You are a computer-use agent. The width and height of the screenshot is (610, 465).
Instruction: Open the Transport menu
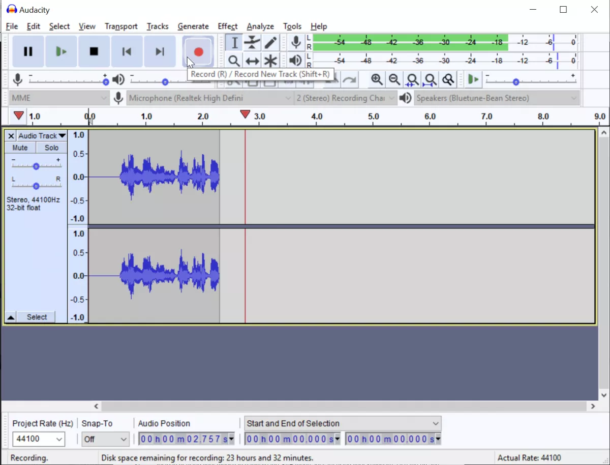[x=121, y=26]
